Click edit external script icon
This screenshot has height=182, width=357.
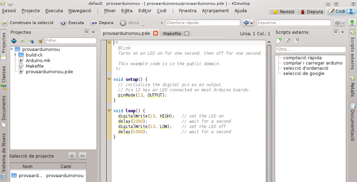pyautogui.click(x=287, y=41)
